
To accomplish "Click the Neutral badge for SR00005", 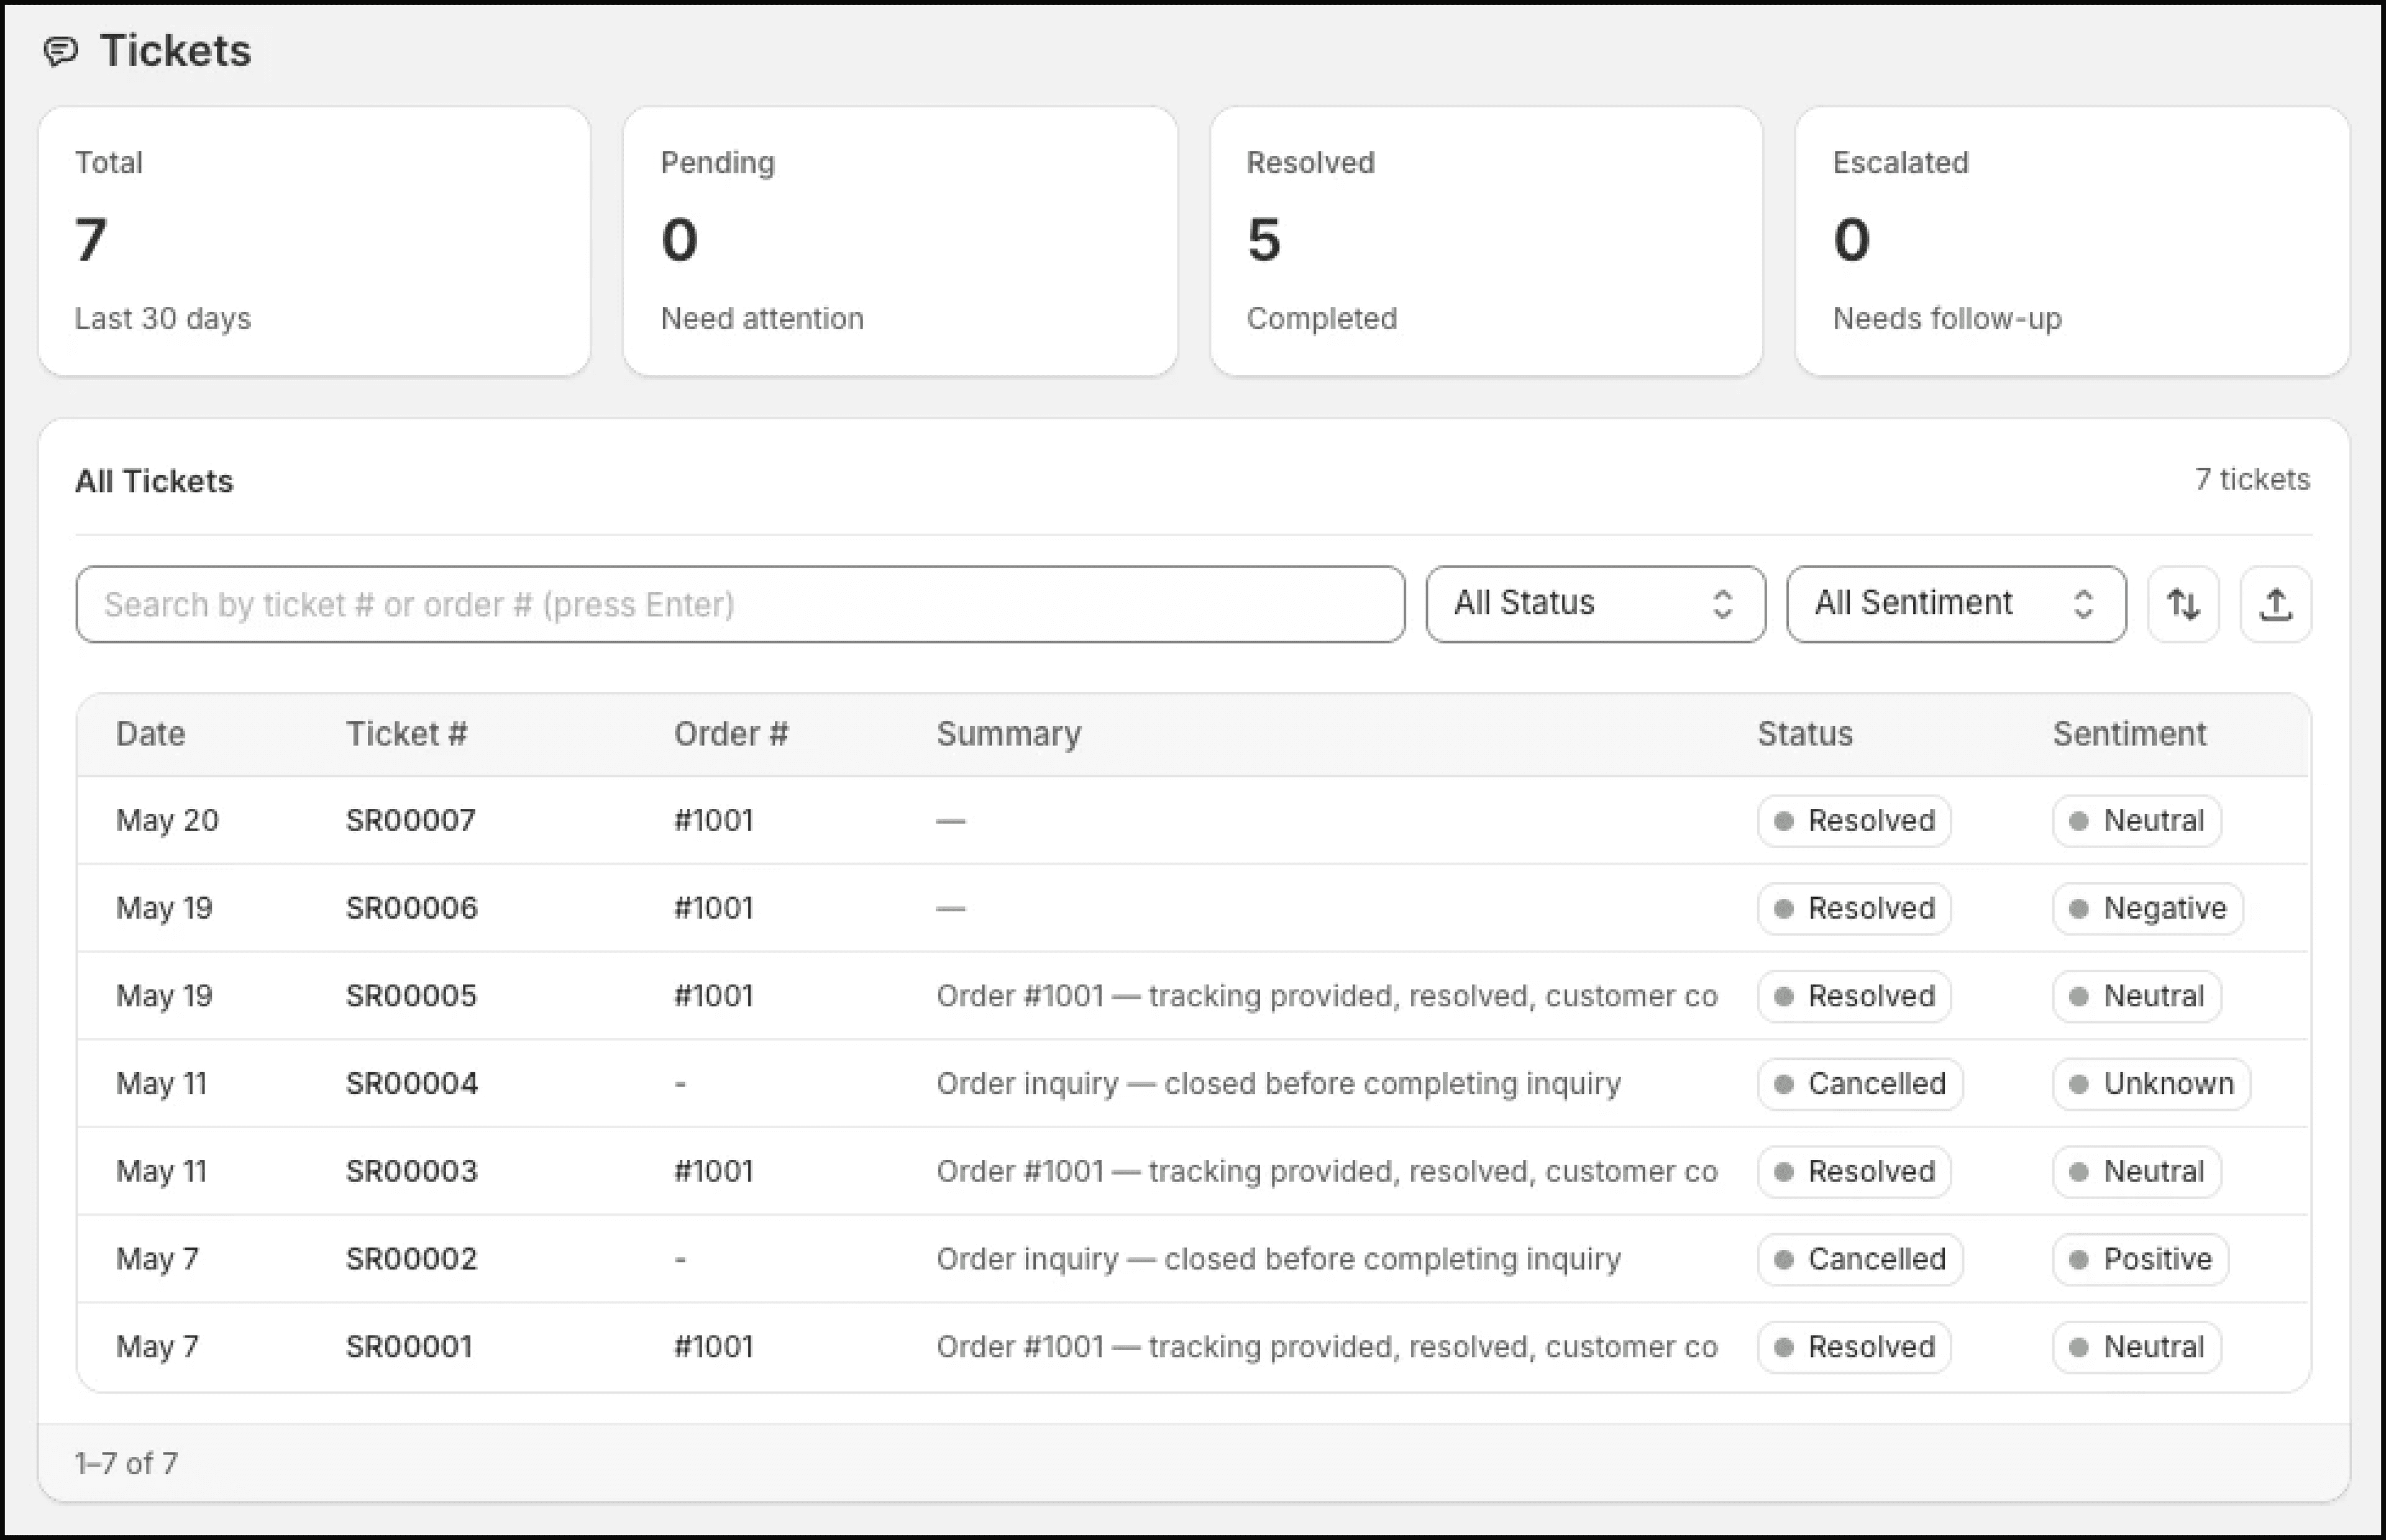I will [x=2137, y=996].
